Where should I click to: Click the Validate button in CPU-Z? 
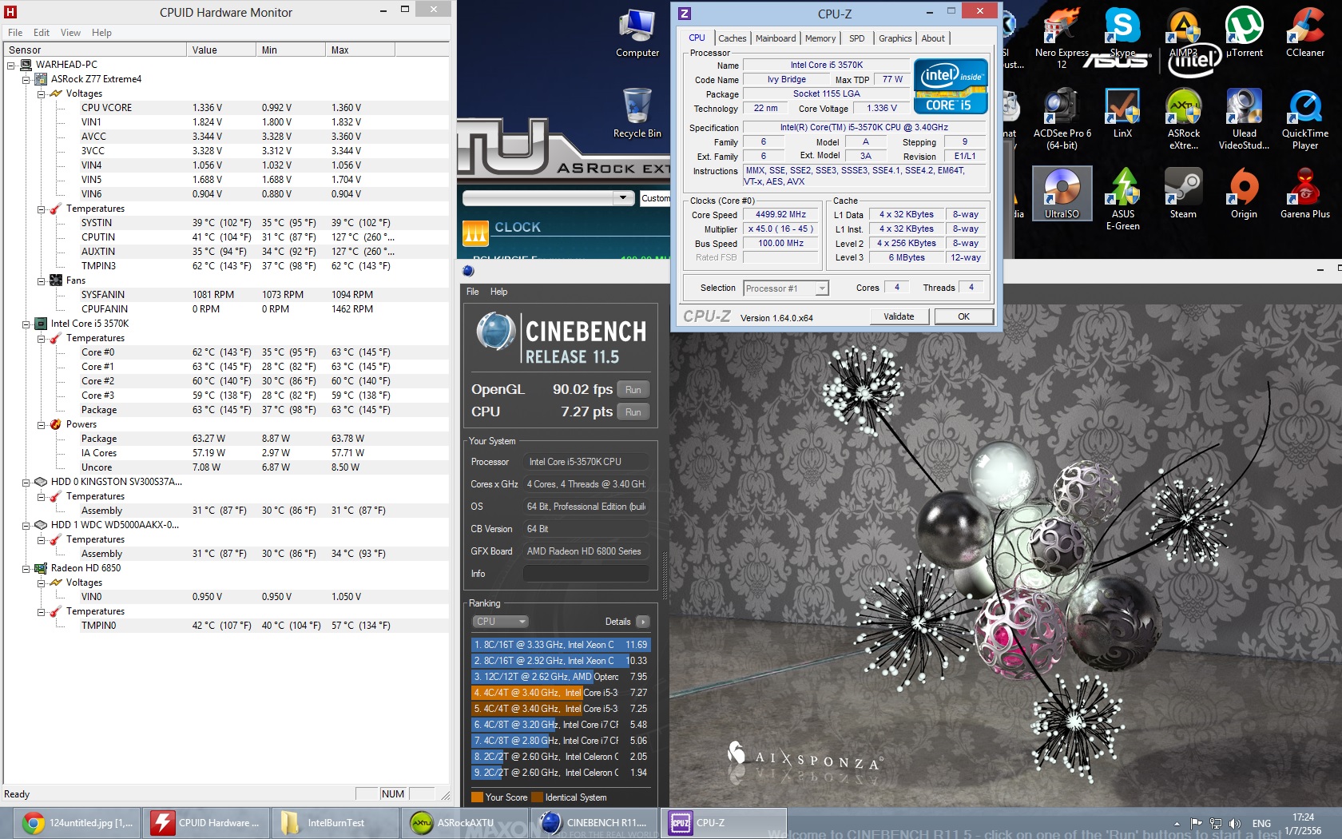point(899,316)
